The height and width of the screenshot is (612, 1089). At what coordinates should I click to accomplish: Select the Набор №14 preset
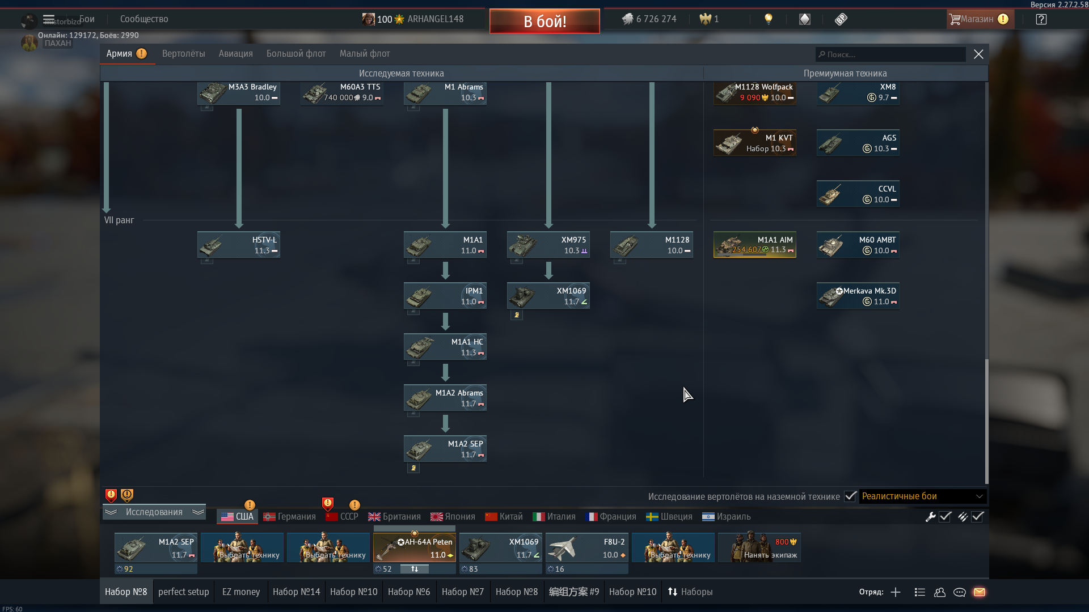(x=296, y=592)
